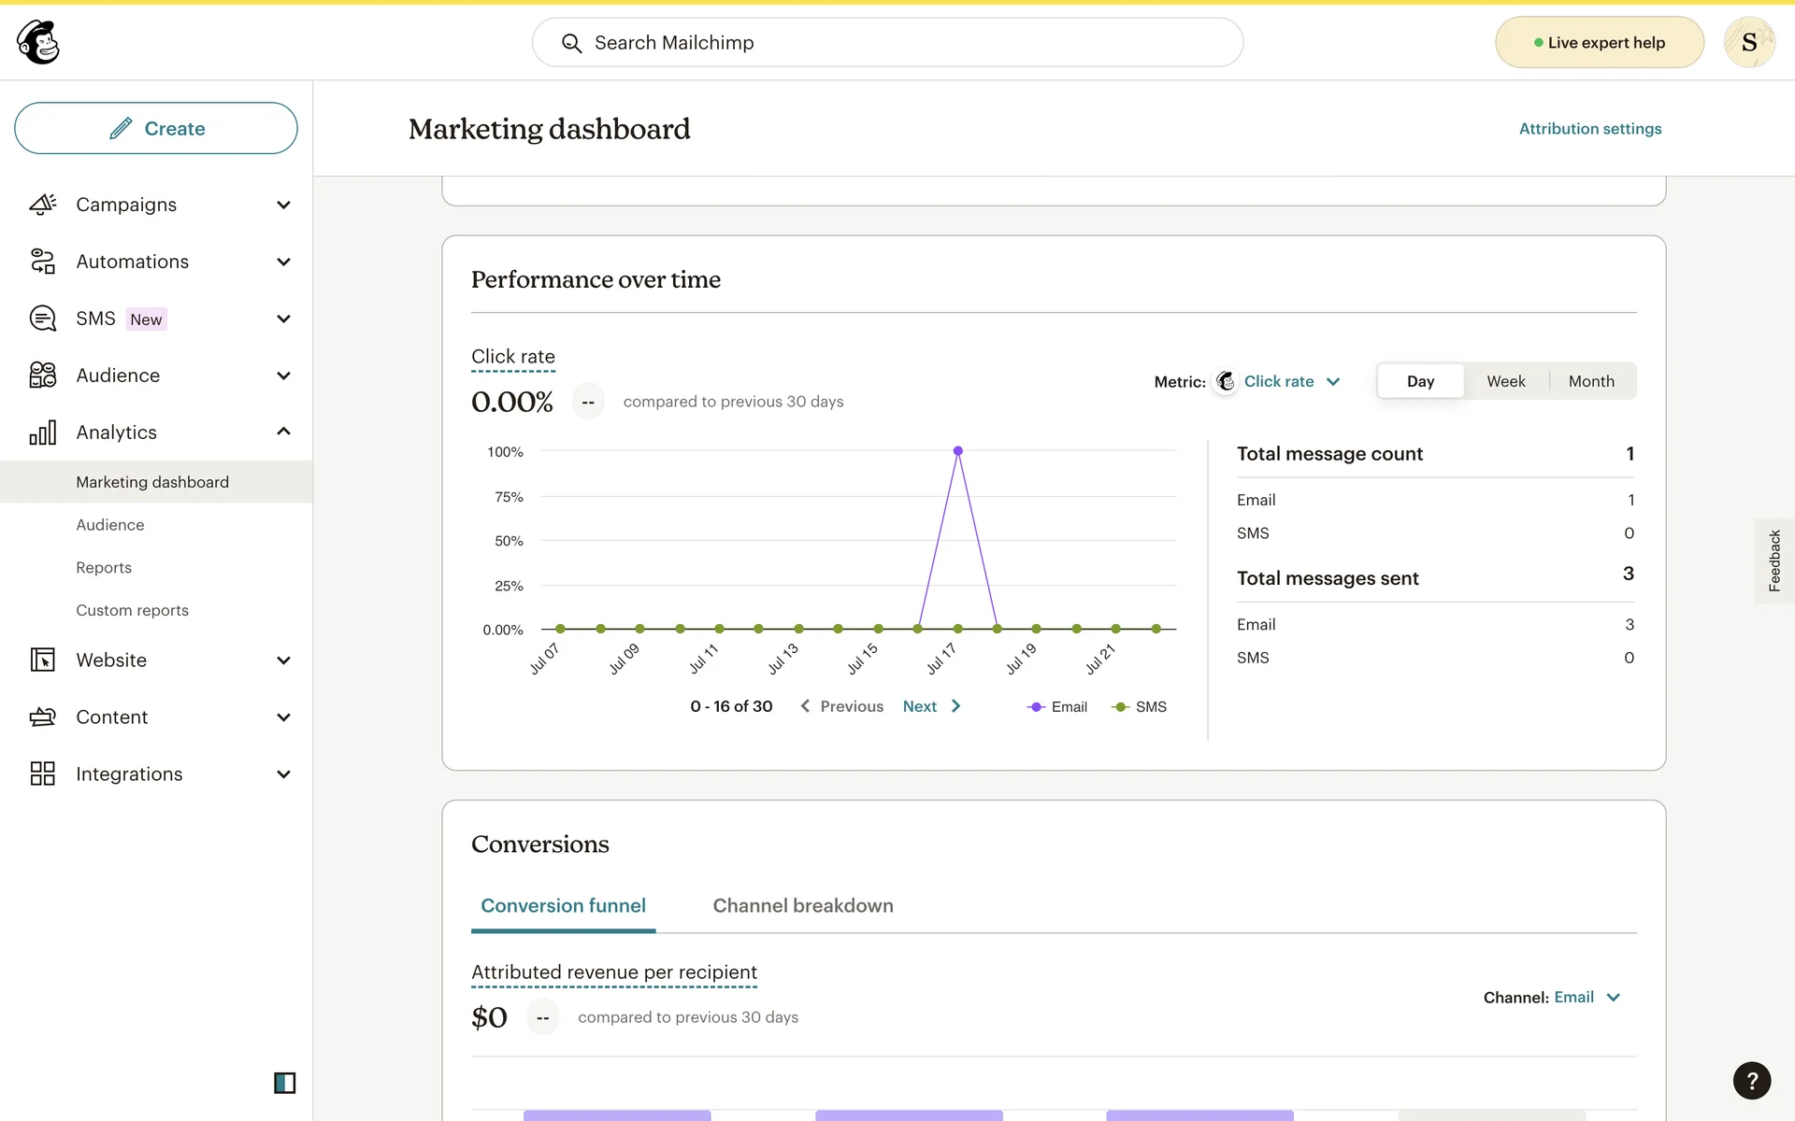Open the user account avatar
This screenshot has width=1795, height=1121.
[x=1748, y=42]
